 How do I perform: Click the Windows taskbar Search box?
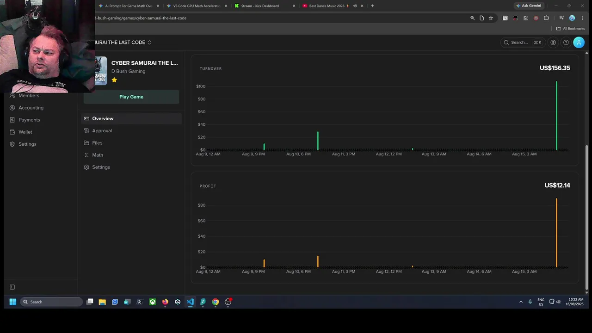[x=51, y=302]
